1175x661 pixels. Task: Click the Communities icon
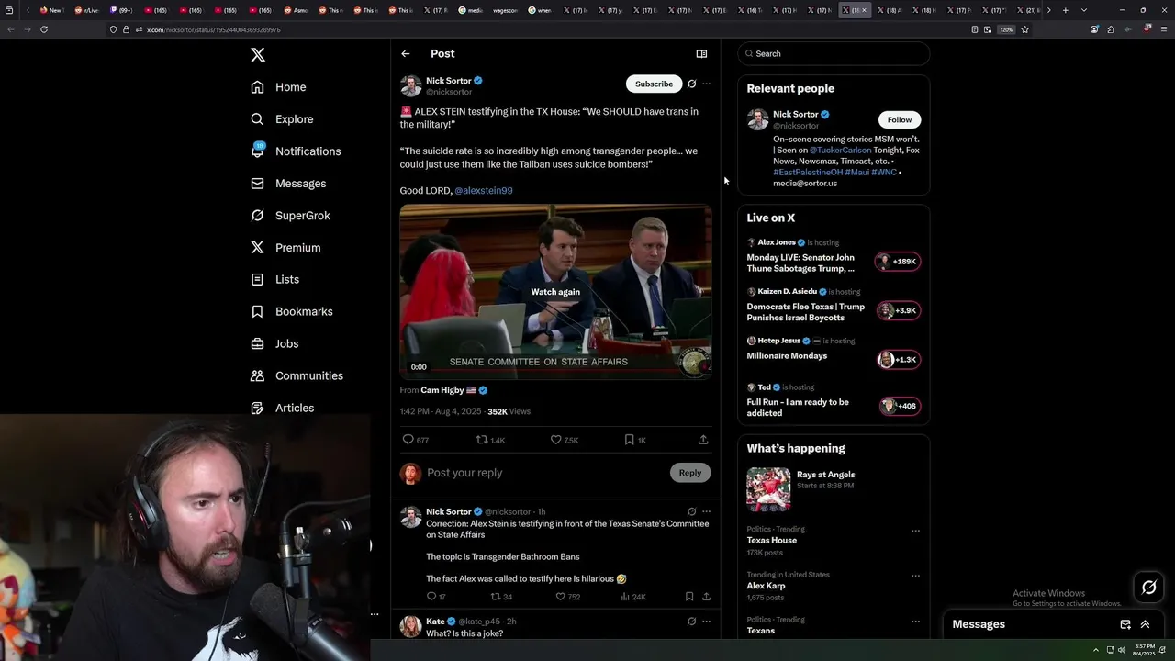click(x=257, y=375)
